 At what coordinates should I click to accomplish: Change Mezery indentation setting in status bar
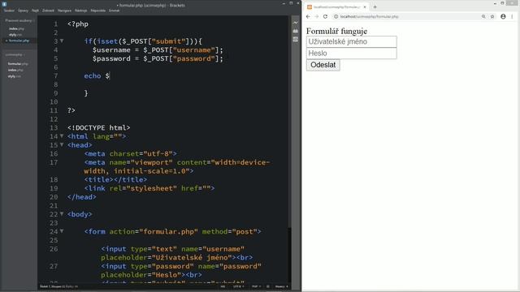click(282, 286)
